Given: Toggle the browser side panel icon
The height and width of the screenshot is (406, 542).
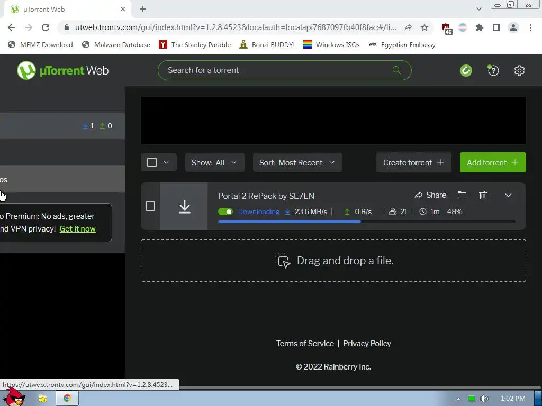Looking at the screenshot, I should (x=496, y=27).
